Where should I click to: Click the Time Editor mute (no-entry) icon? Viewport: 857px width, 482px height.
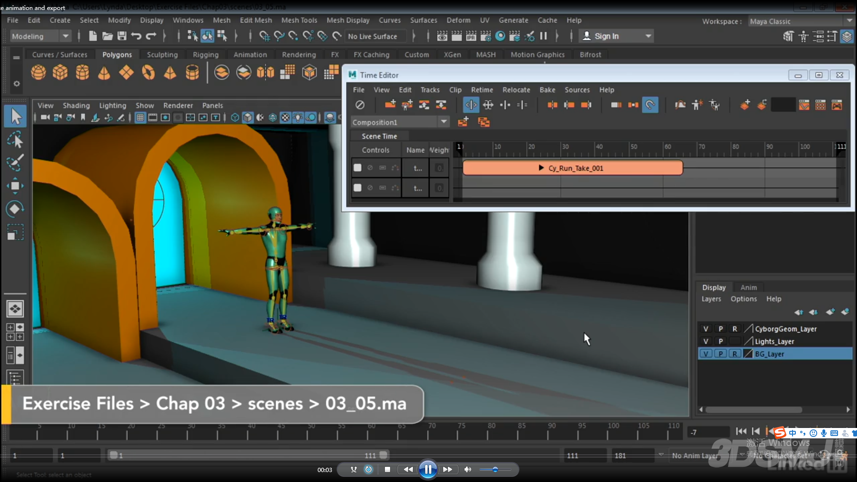(x=360, y=105)
